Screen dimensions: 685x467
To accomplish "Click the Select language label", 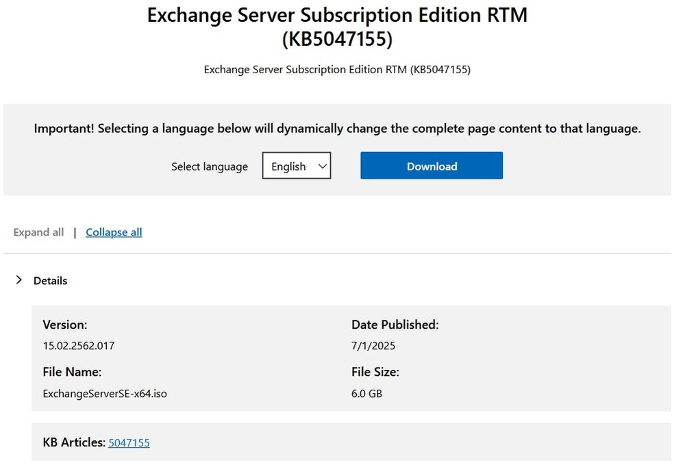I will tap(209, 166).
